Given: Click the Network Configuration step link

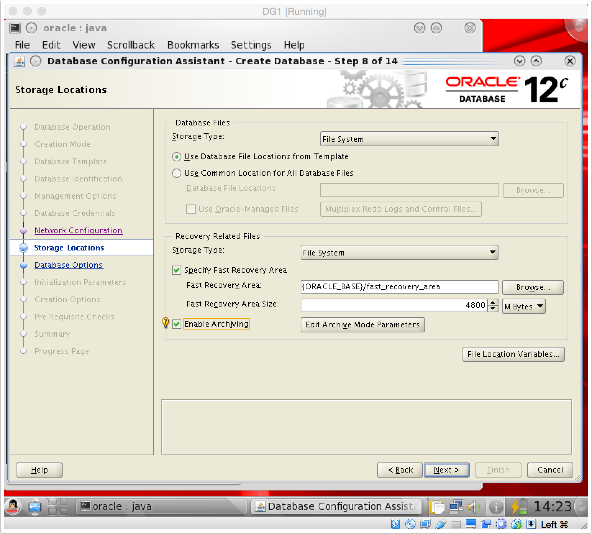Looking at the screenshot, I should coord(78,231).
